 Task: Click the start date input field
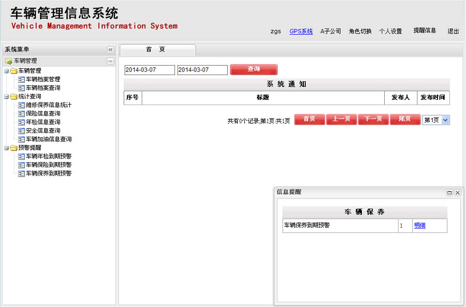point(150,70)
